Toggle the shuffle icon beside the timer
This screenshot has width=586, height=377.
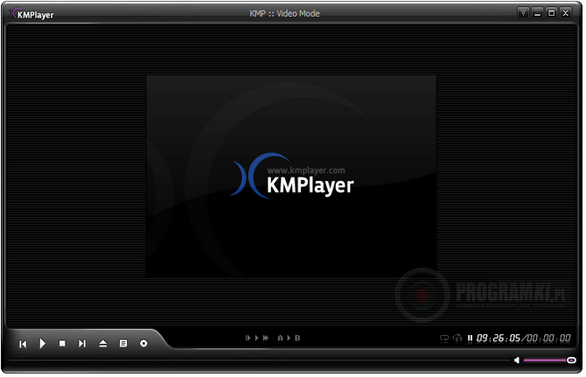point(457,339)
